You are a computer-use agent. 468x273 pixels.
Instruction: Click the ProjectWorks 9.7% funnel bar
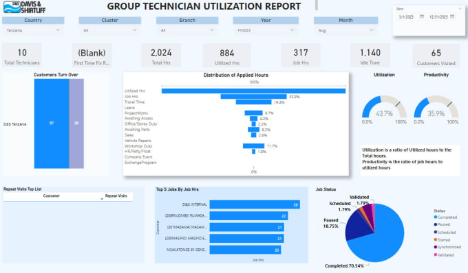[254, 113]
